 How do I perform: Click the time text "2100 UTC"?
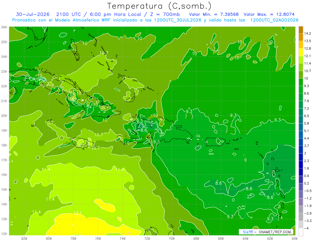69,14
